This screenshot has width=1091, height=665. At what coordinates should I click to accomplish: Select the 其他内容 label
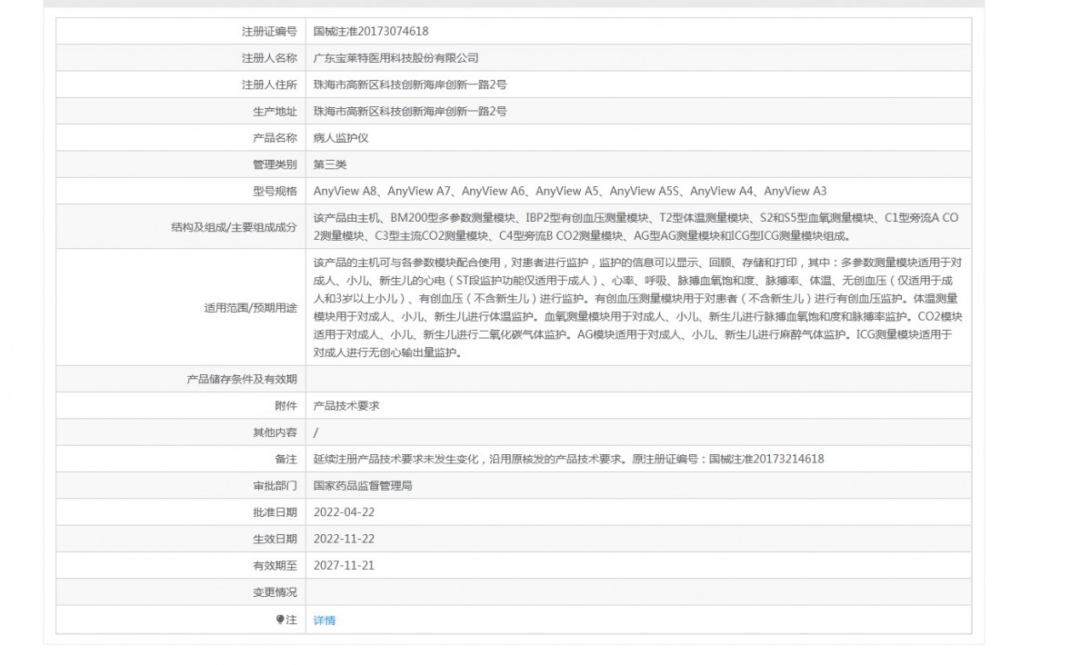(275, 432)
